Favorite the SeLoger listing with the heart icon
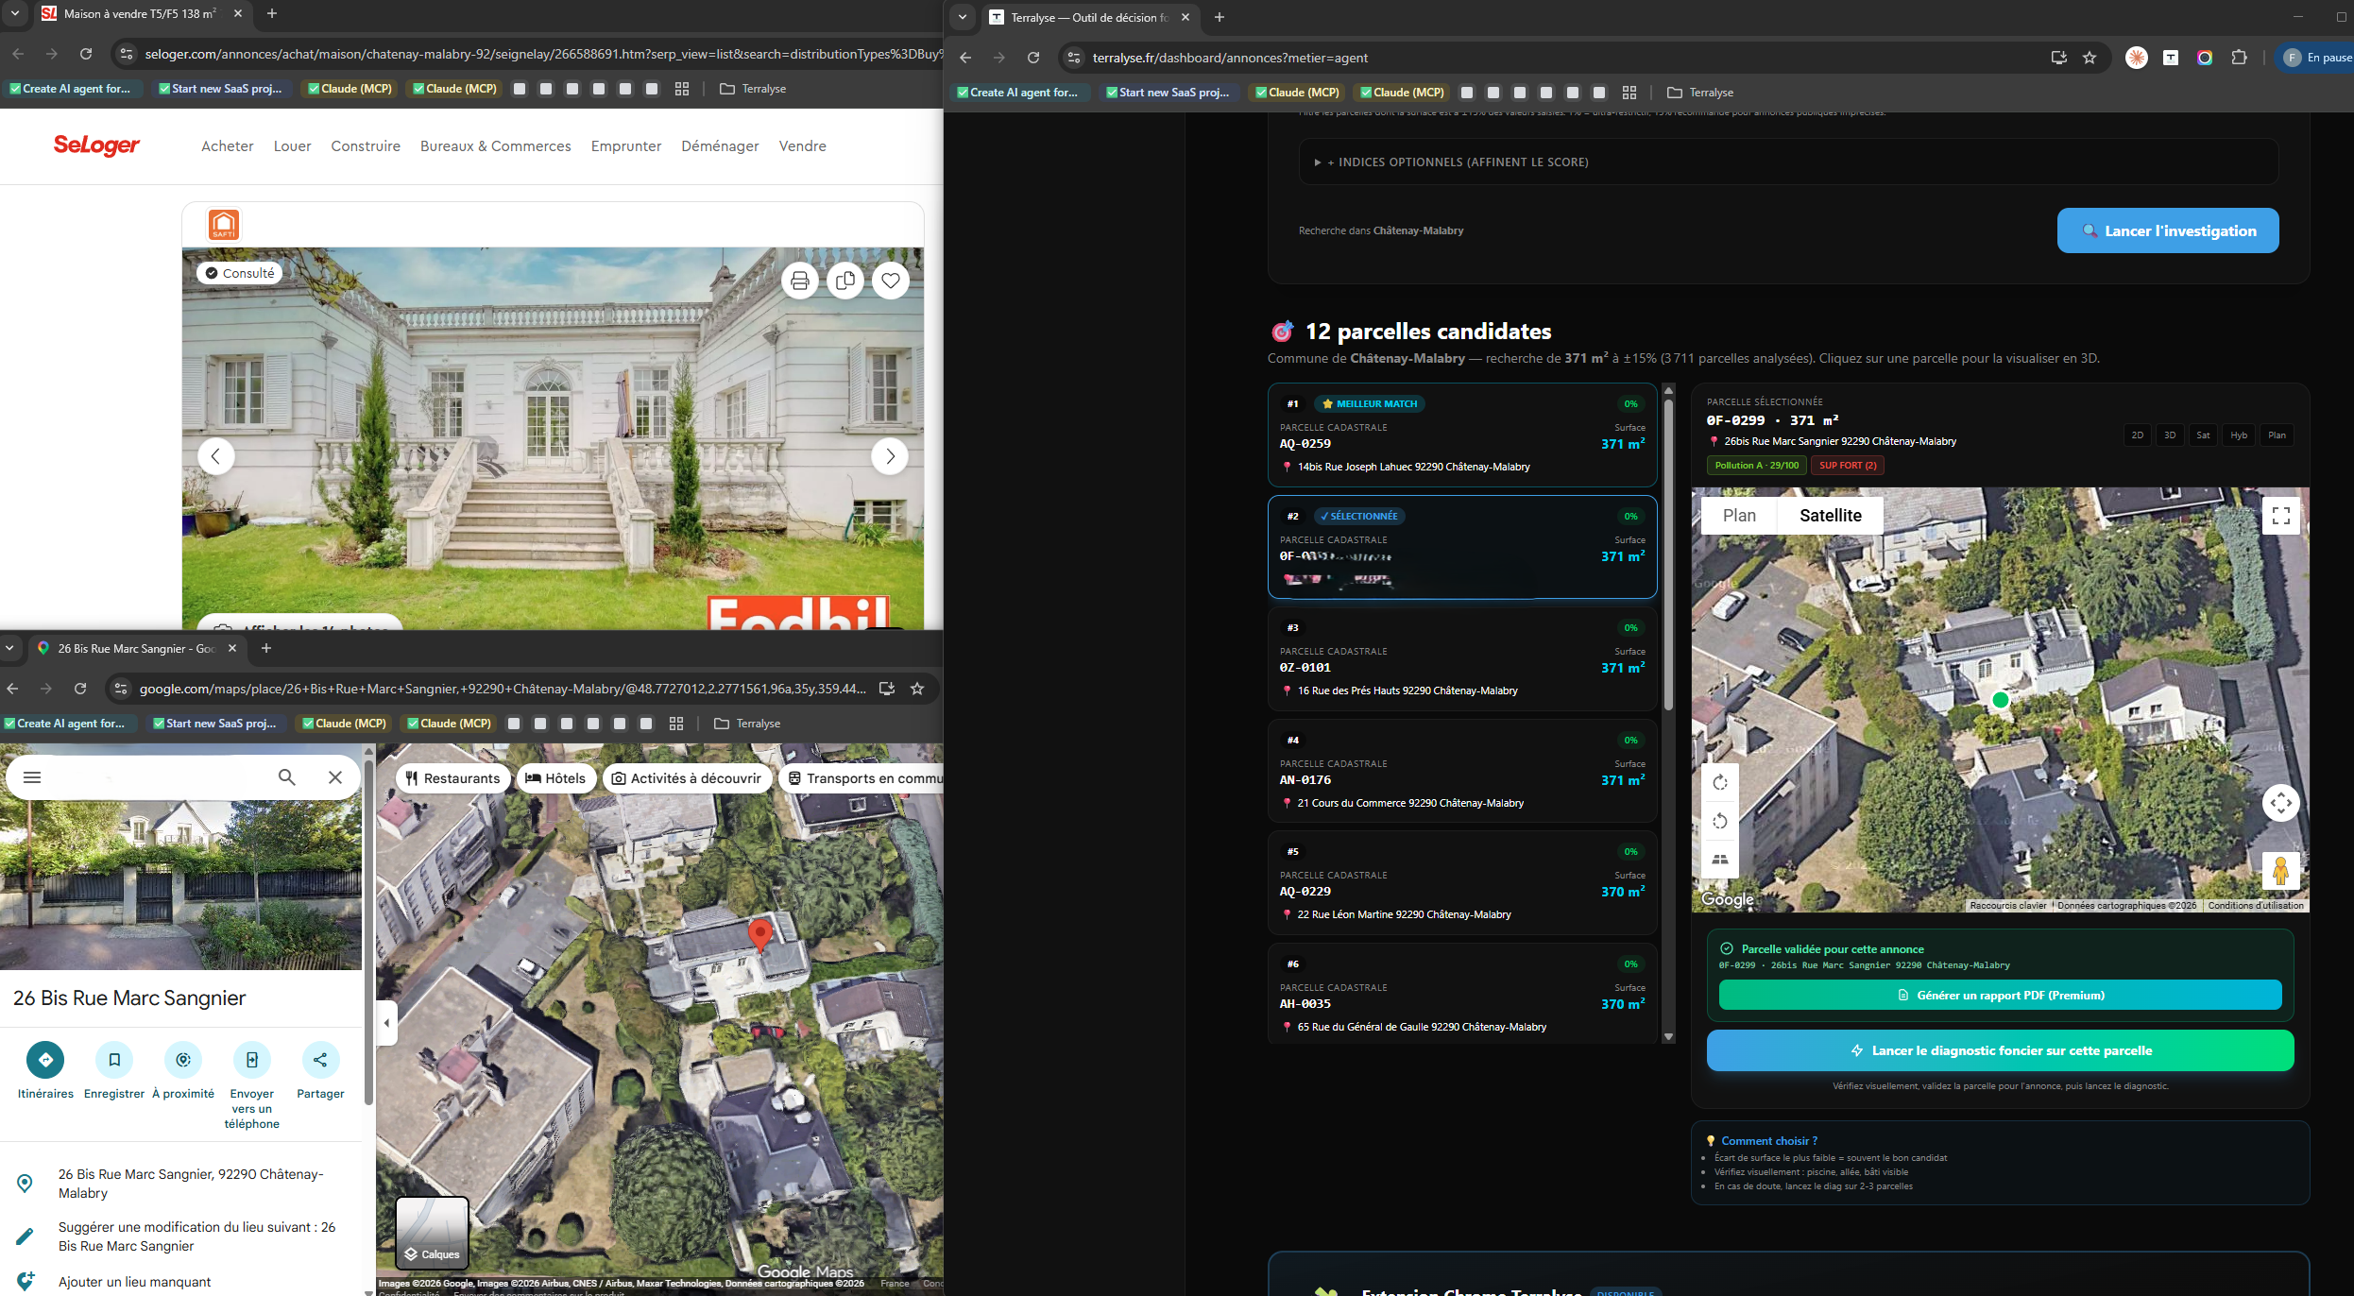The width and height of the screenshot is (2354, 1296). click(891, 281)
